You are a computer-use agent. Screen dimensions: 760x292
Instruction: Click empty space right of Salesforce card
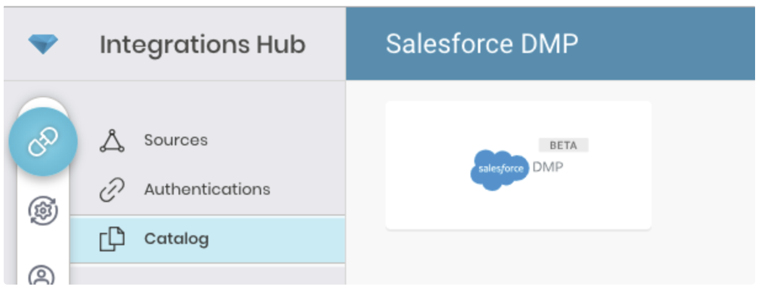(702, 166)
